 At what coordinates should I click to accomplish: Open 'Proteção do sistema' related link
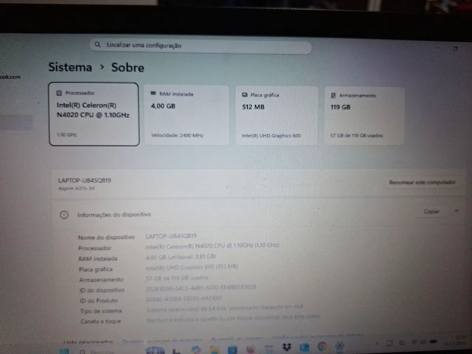(x=237, y=338)
